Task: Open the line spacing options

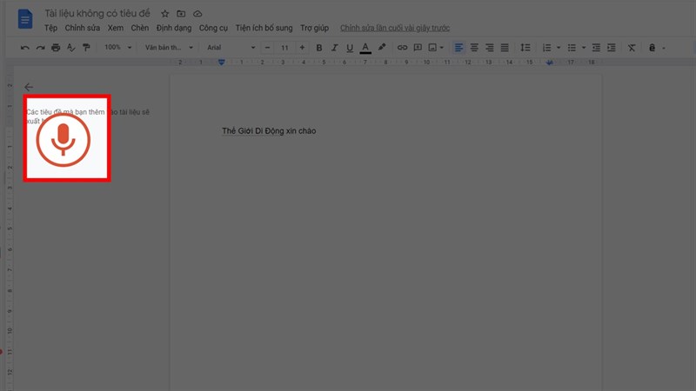Action: click(525, 48)
